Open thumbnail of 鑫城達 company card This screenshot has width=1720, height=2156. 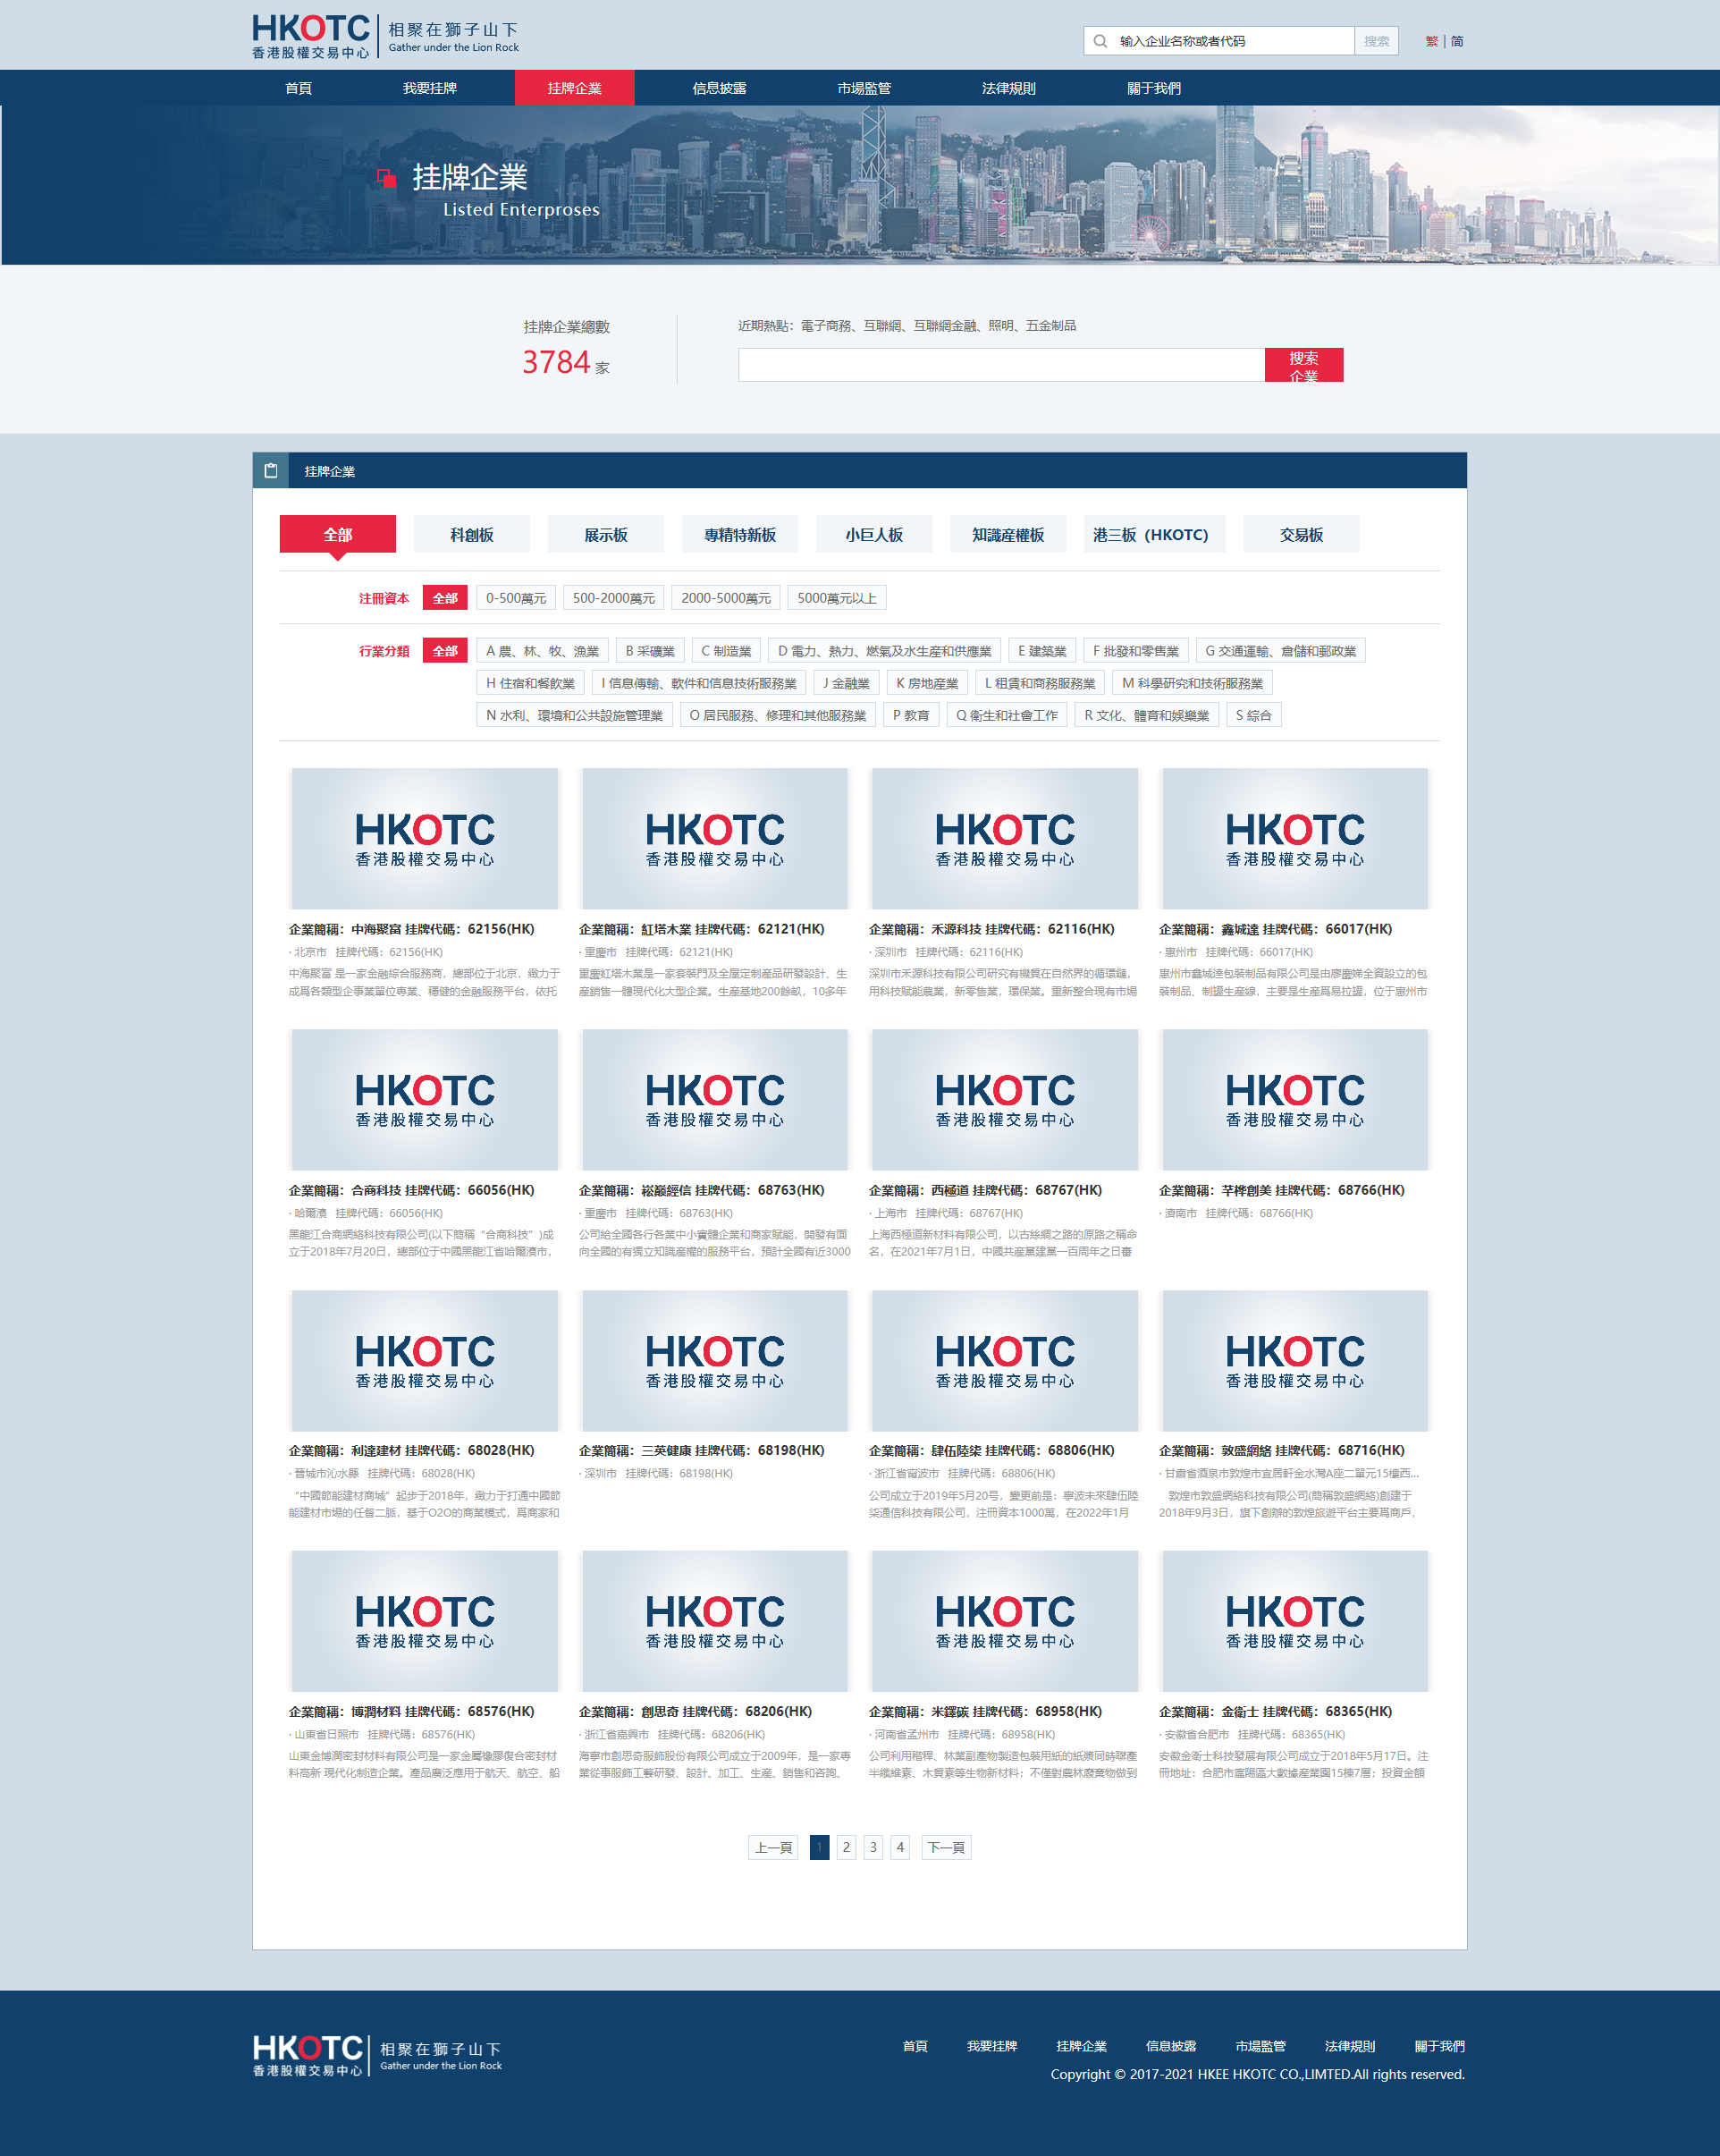pyautogui.click(x=1295, y=838)
